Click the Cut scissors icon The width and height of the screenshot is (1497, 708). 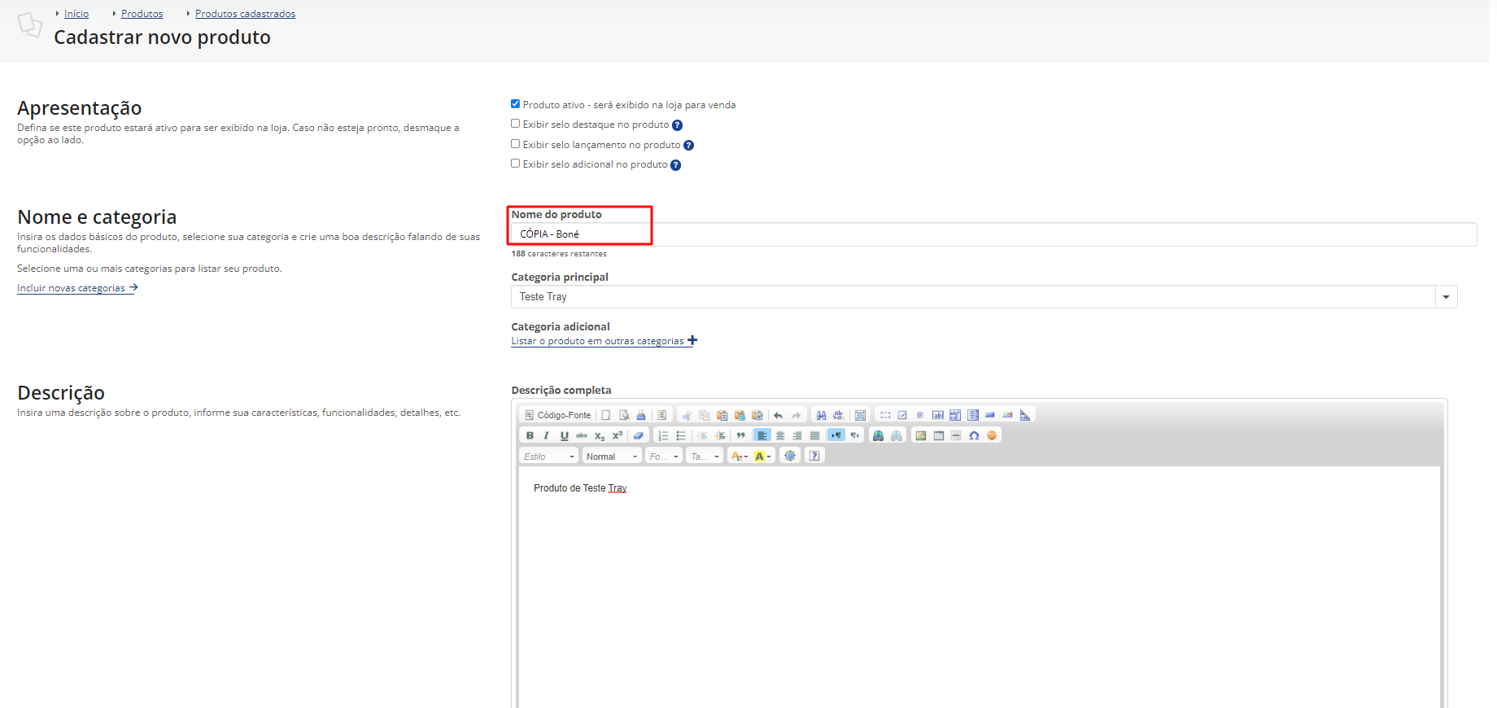point(687,415)
